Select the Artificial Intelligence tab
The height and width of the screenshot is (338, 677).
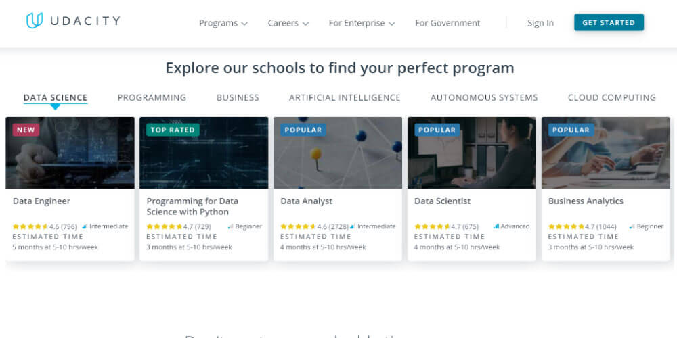345,97
